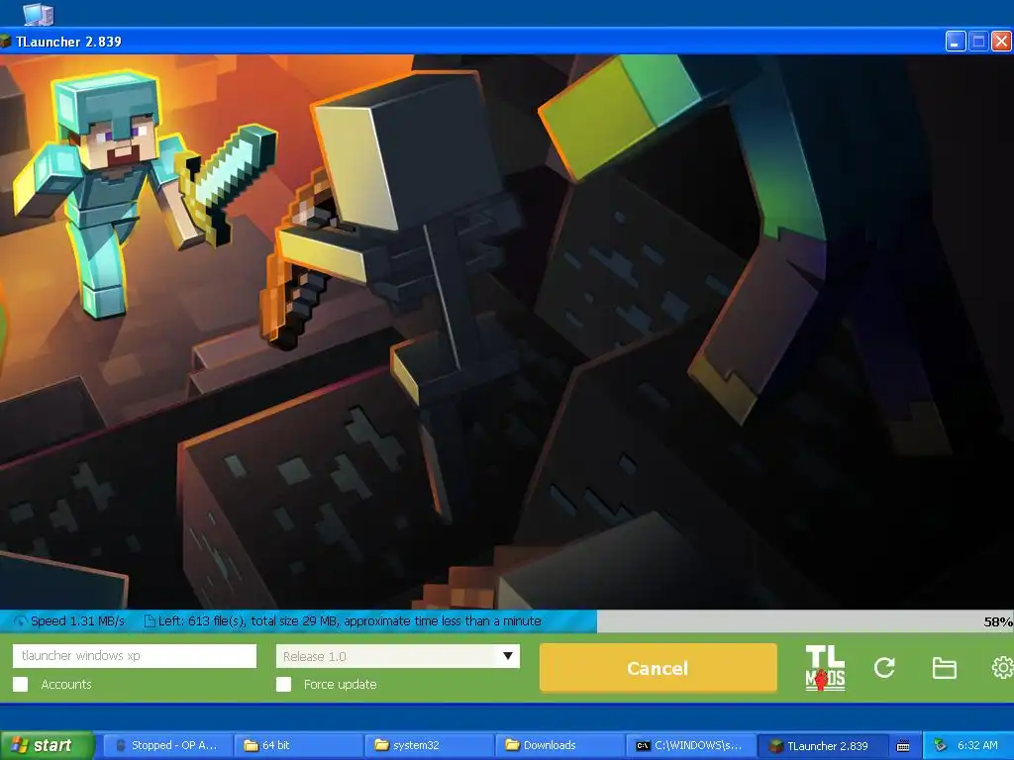Image resolution: width=1014 pixels, height=760 pixels.
Task: Click the TLauncher title bar icon
Action: (x=5, y=42)
